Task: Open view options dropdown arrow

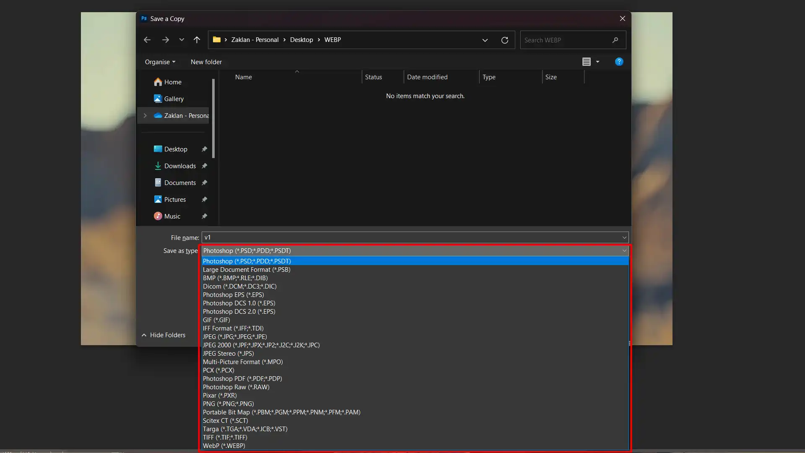Action: click(x=597, y=62)
